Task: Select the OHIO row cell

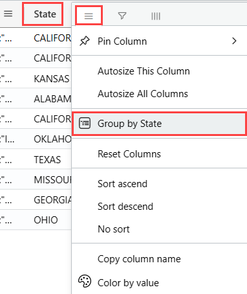Action: click(46, 220)
